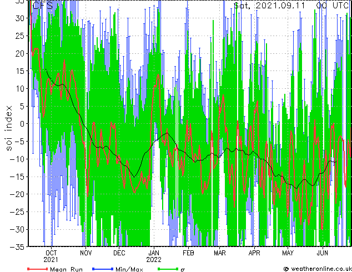
Task: Click the y-axis value -30
Action: (x=18, y=229)
